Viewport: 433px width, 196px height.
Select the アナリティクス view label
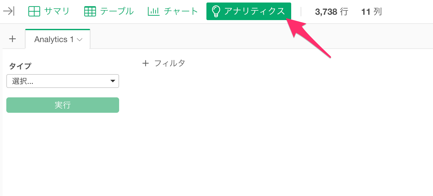coord(254,12)
